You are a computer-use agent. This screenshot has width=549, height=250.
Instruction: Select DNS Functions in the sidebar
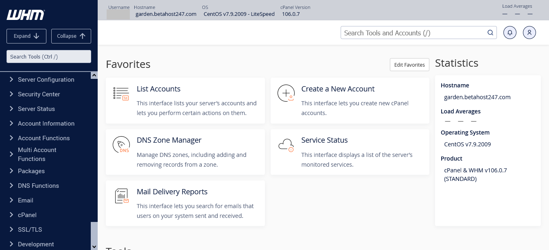point(38,186)
